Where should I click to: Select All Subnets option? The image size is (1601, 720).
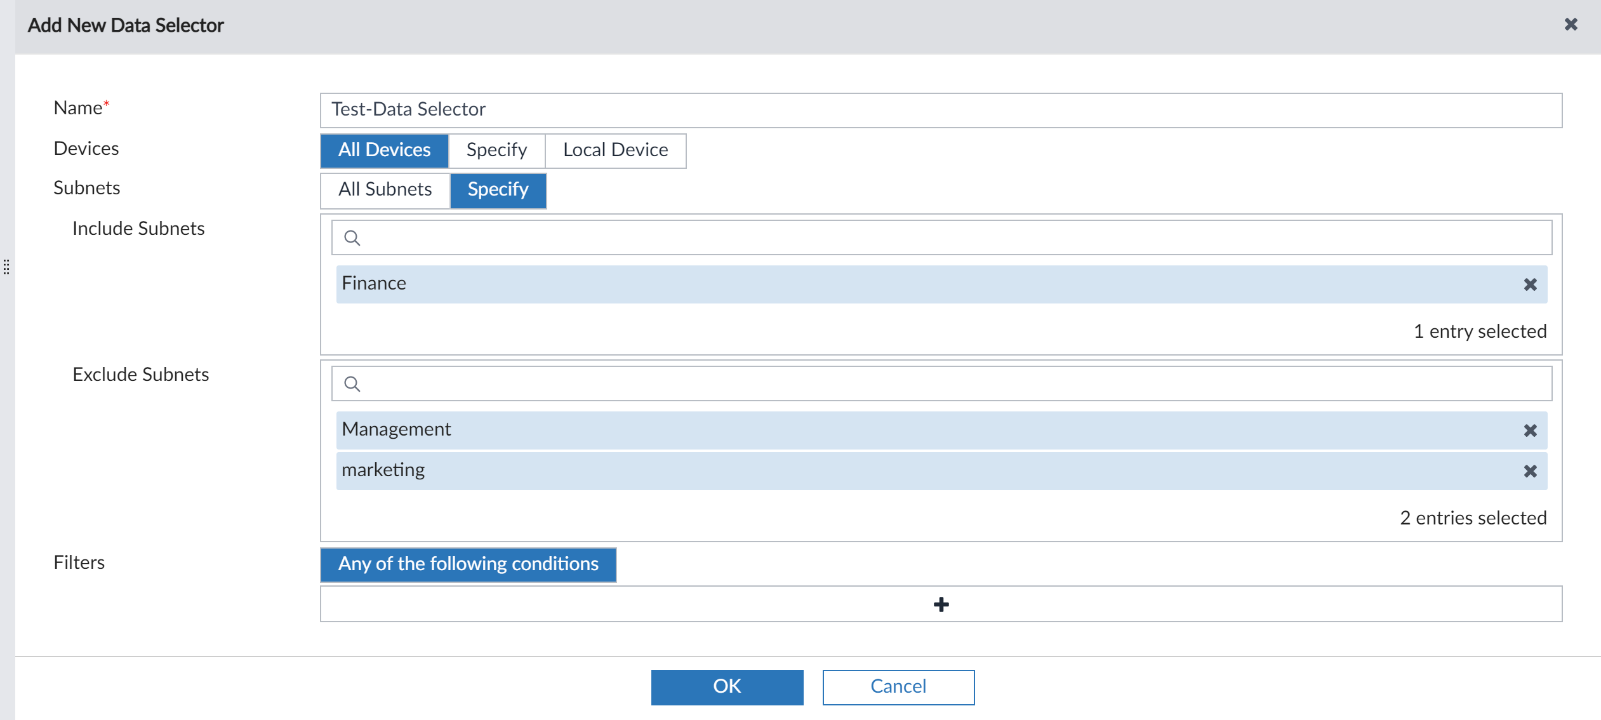point(385,190)
